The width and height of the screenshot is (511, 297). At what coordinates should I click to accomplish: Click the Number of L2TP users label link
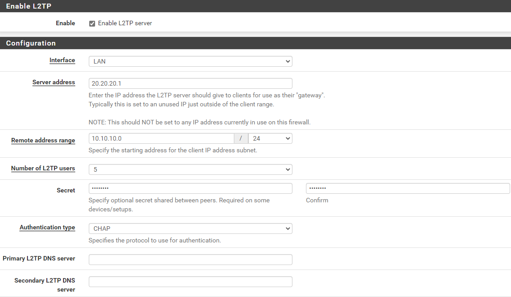click(43, 168)
